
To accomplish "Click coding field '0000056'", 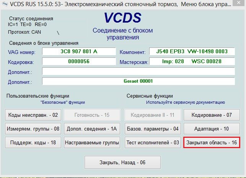I will pos(79,61).
